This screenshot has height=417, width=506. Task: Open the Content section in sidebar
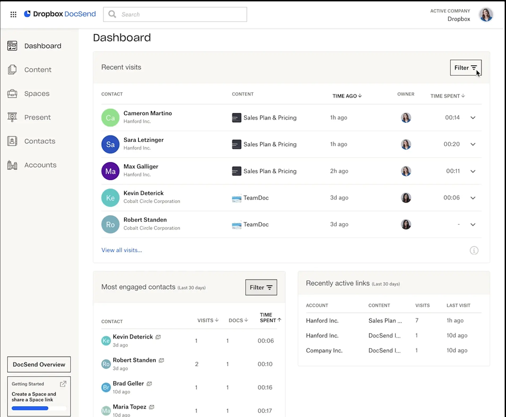[38, 70]
